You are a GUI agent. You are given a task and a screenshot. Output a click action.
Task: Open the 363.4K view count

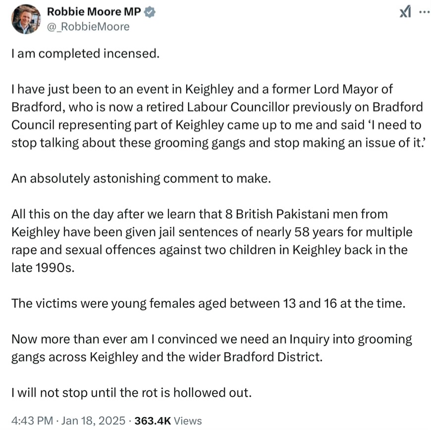(153, 421)
